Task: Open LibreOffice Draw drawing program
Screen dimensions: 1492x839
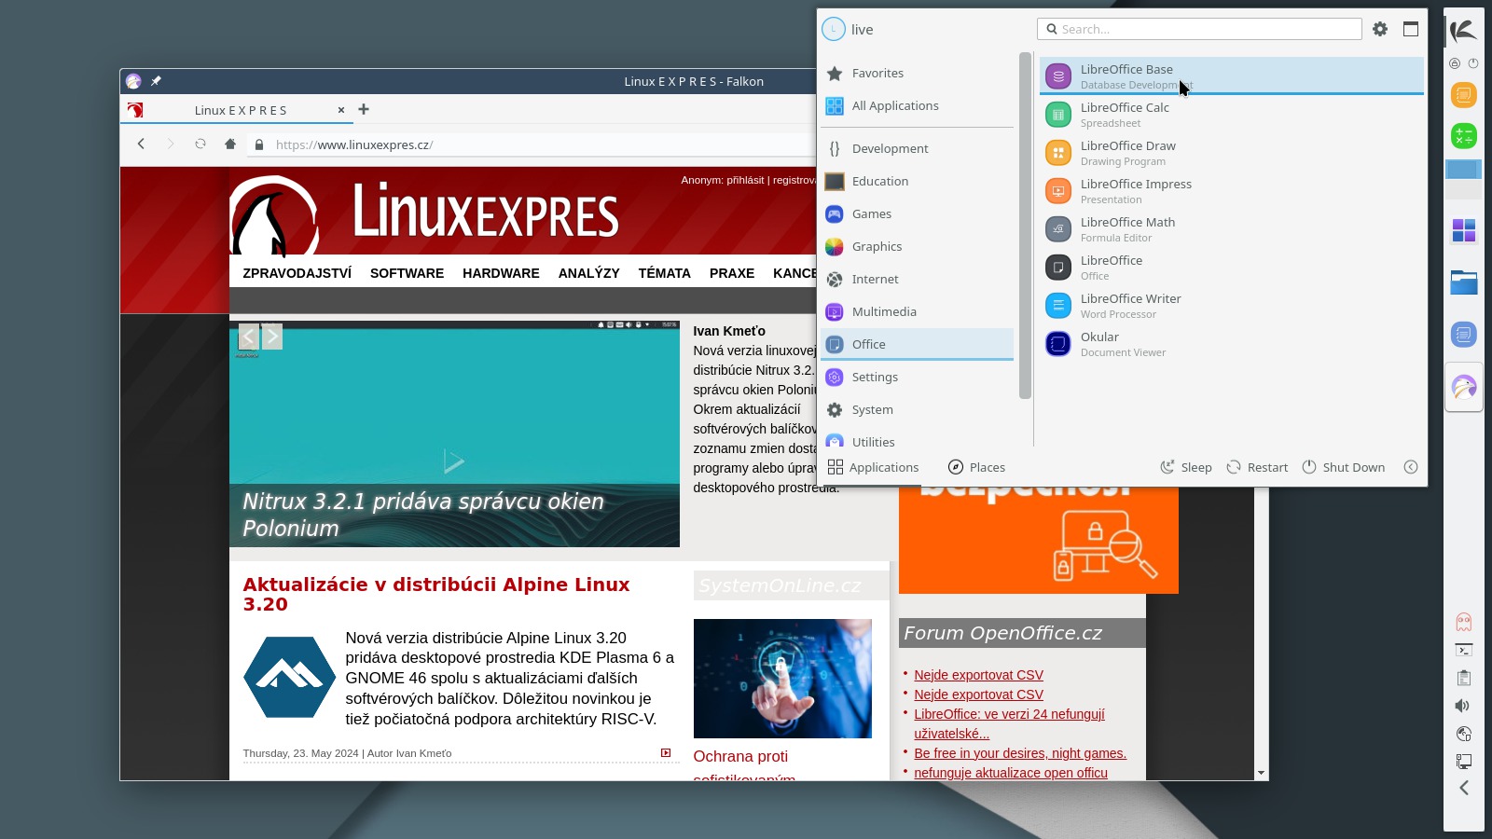Action: tap(1232, 153)
